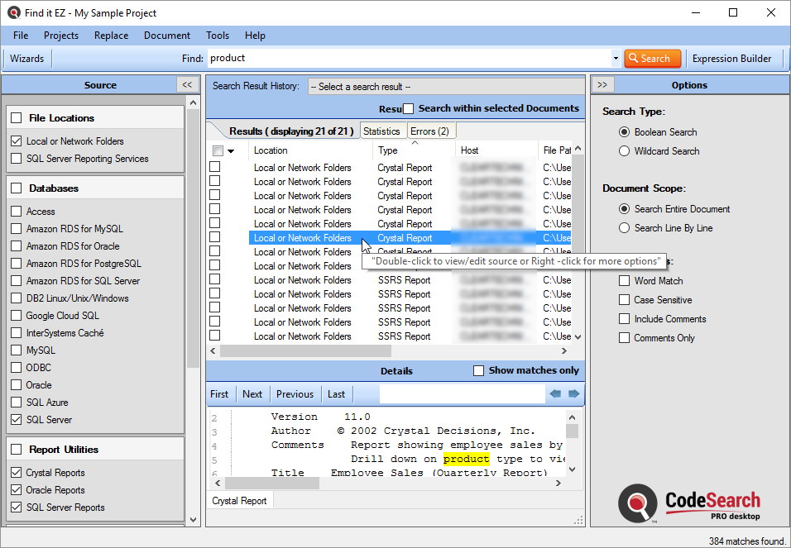
Task: Open the Help menu
Action: [255, 36]
